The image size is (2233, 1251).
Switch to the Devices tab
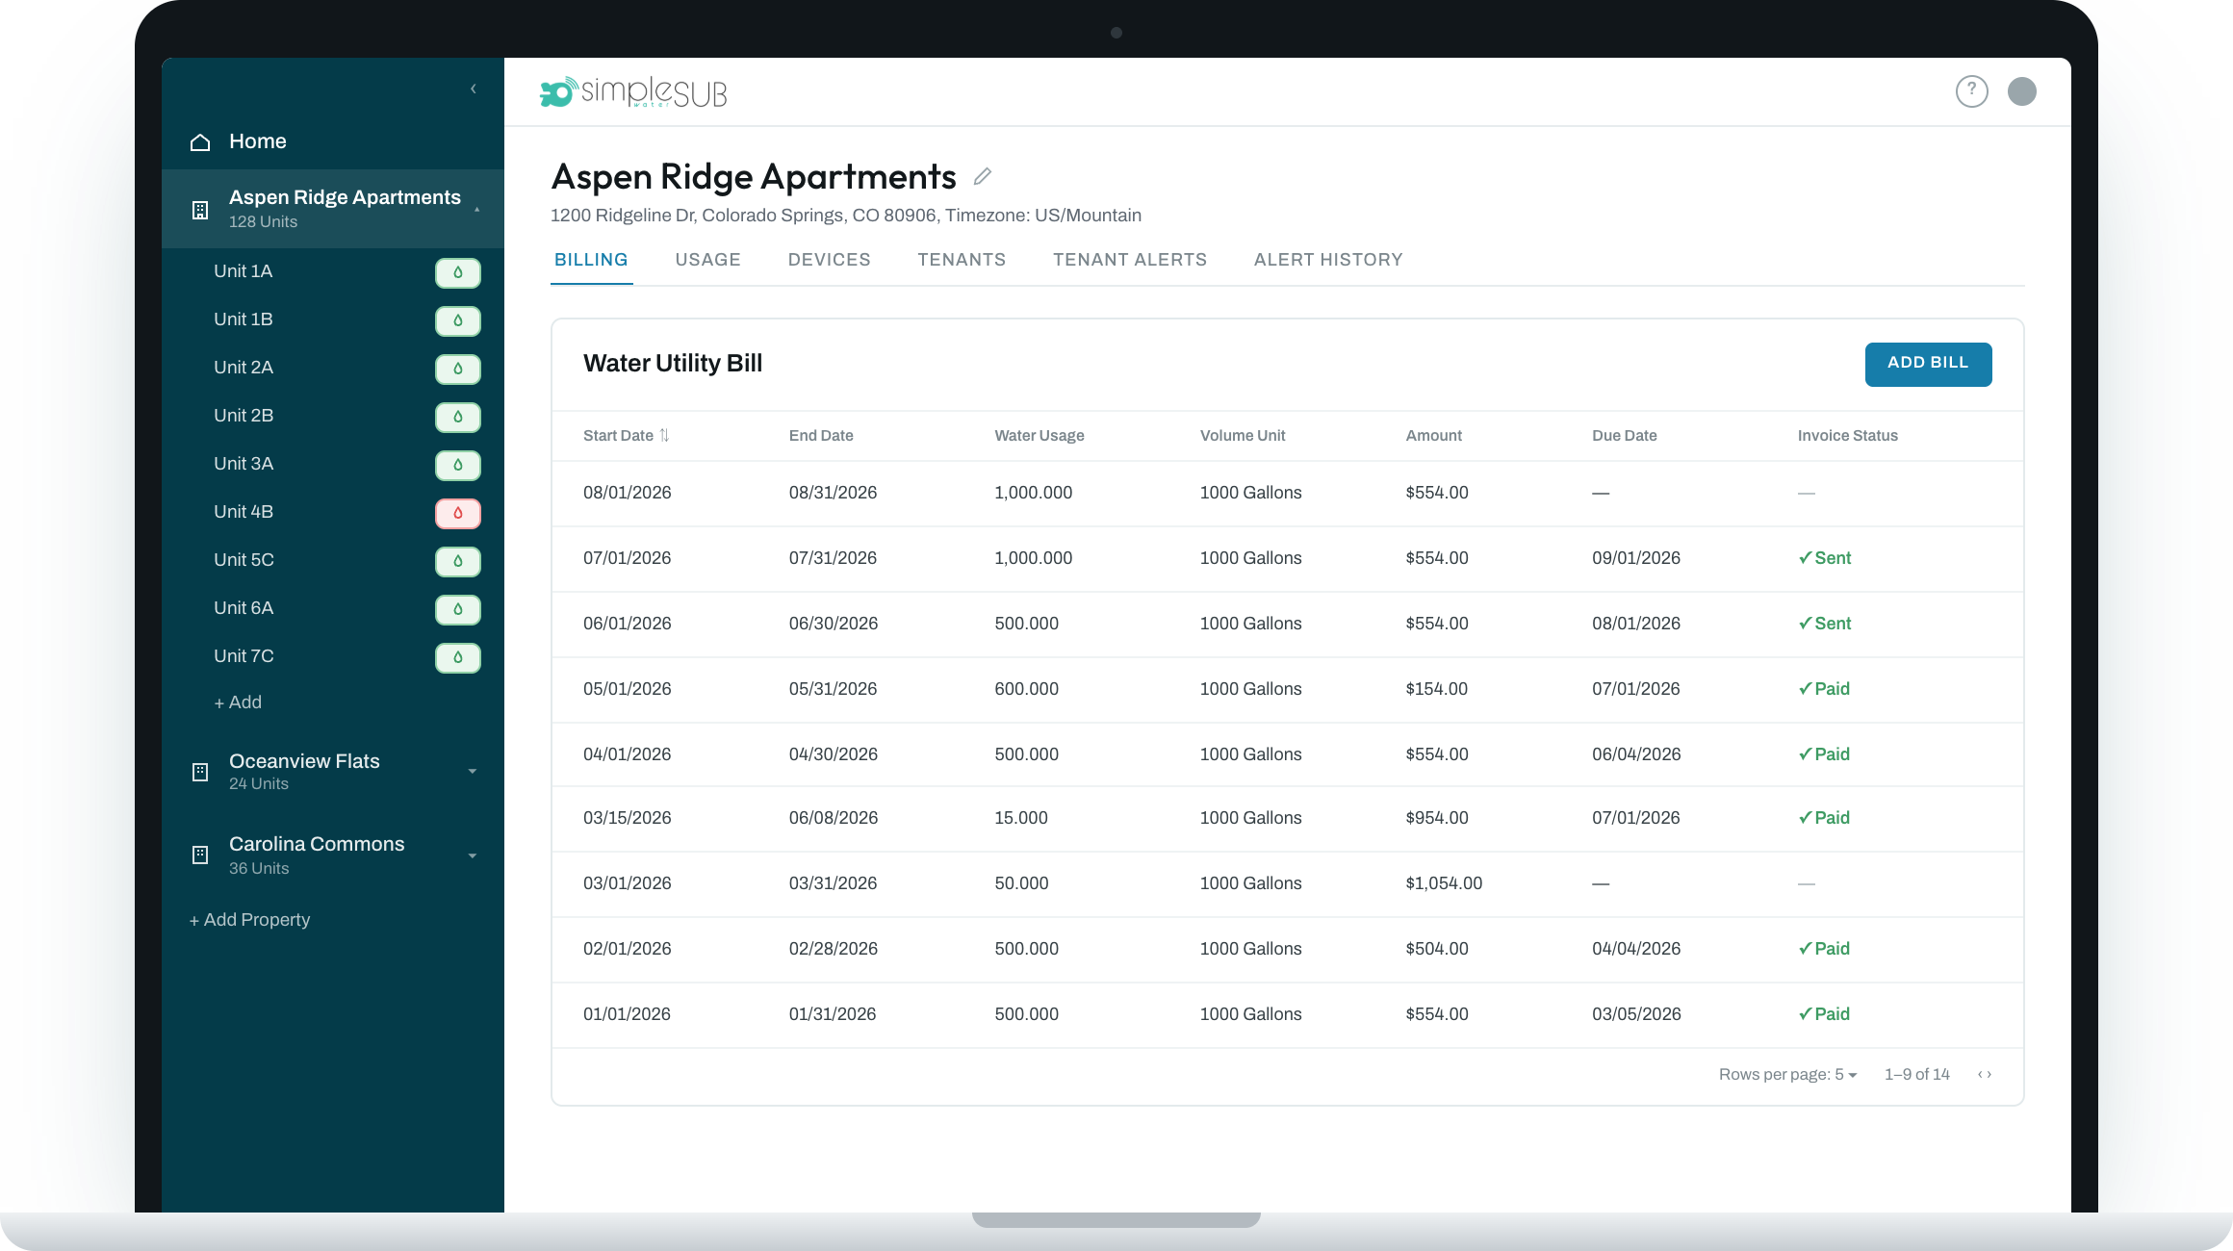tap(830, 260)
